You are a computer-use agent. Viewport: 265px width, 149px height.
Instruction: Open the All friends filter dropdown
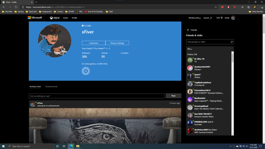190,49
